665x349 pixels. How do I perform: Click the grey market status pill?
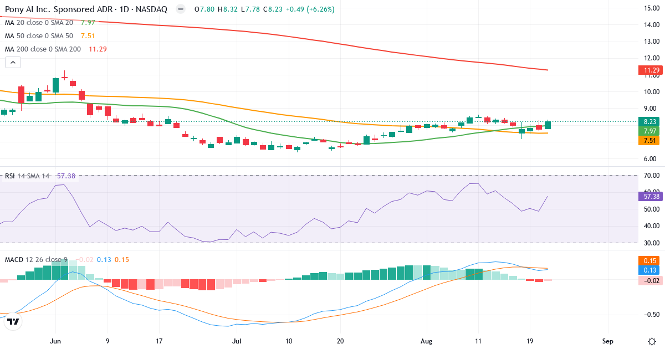[180, 9]
